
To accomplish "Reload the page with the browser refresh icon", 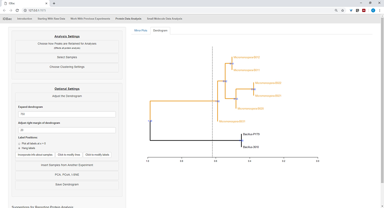I will [17, 11].
